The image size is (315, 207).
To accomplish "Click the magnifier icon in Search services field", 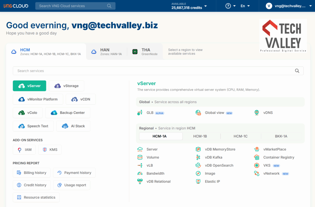I will point(297,71).
